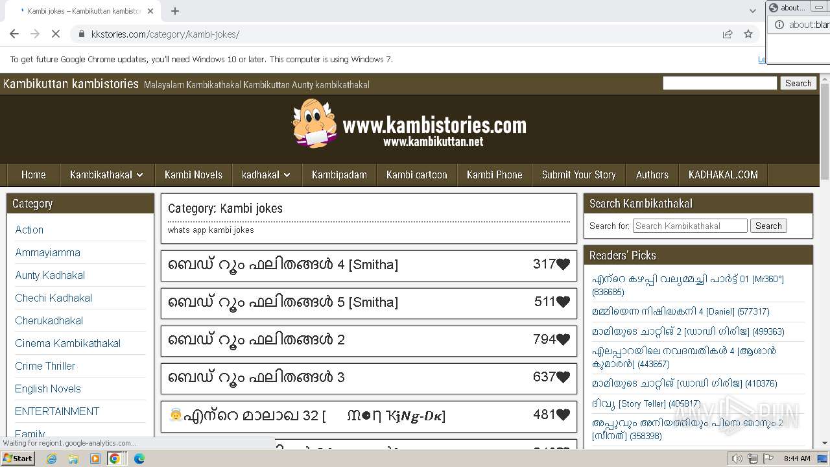
Task: Open the Action category link
Action: (x=29, y=230)
